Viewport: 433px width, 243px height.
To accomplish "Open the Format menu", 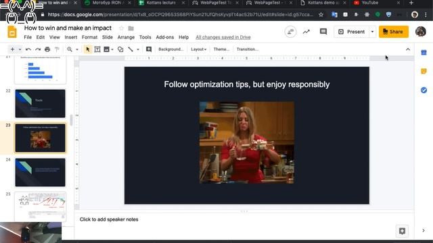I will click(89, 37).
